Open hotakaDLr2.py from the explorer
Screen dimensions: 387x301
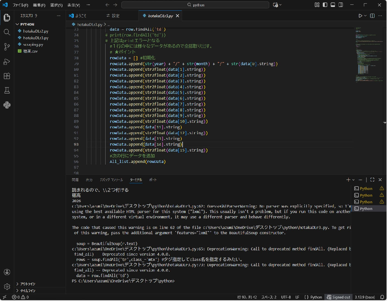[36, 31]
